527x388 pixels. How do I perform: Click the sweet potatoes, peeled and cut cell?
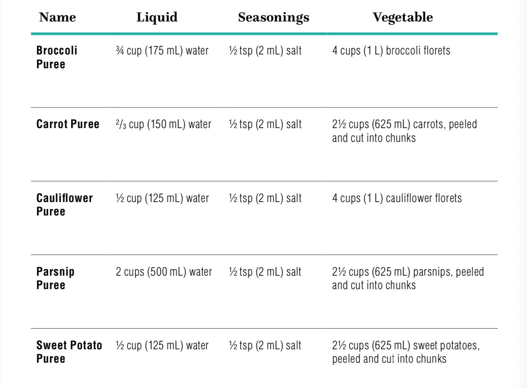click(406, 352)
